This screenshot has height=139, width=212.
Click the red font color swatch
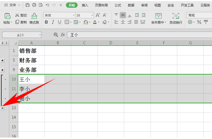(95, 22)
